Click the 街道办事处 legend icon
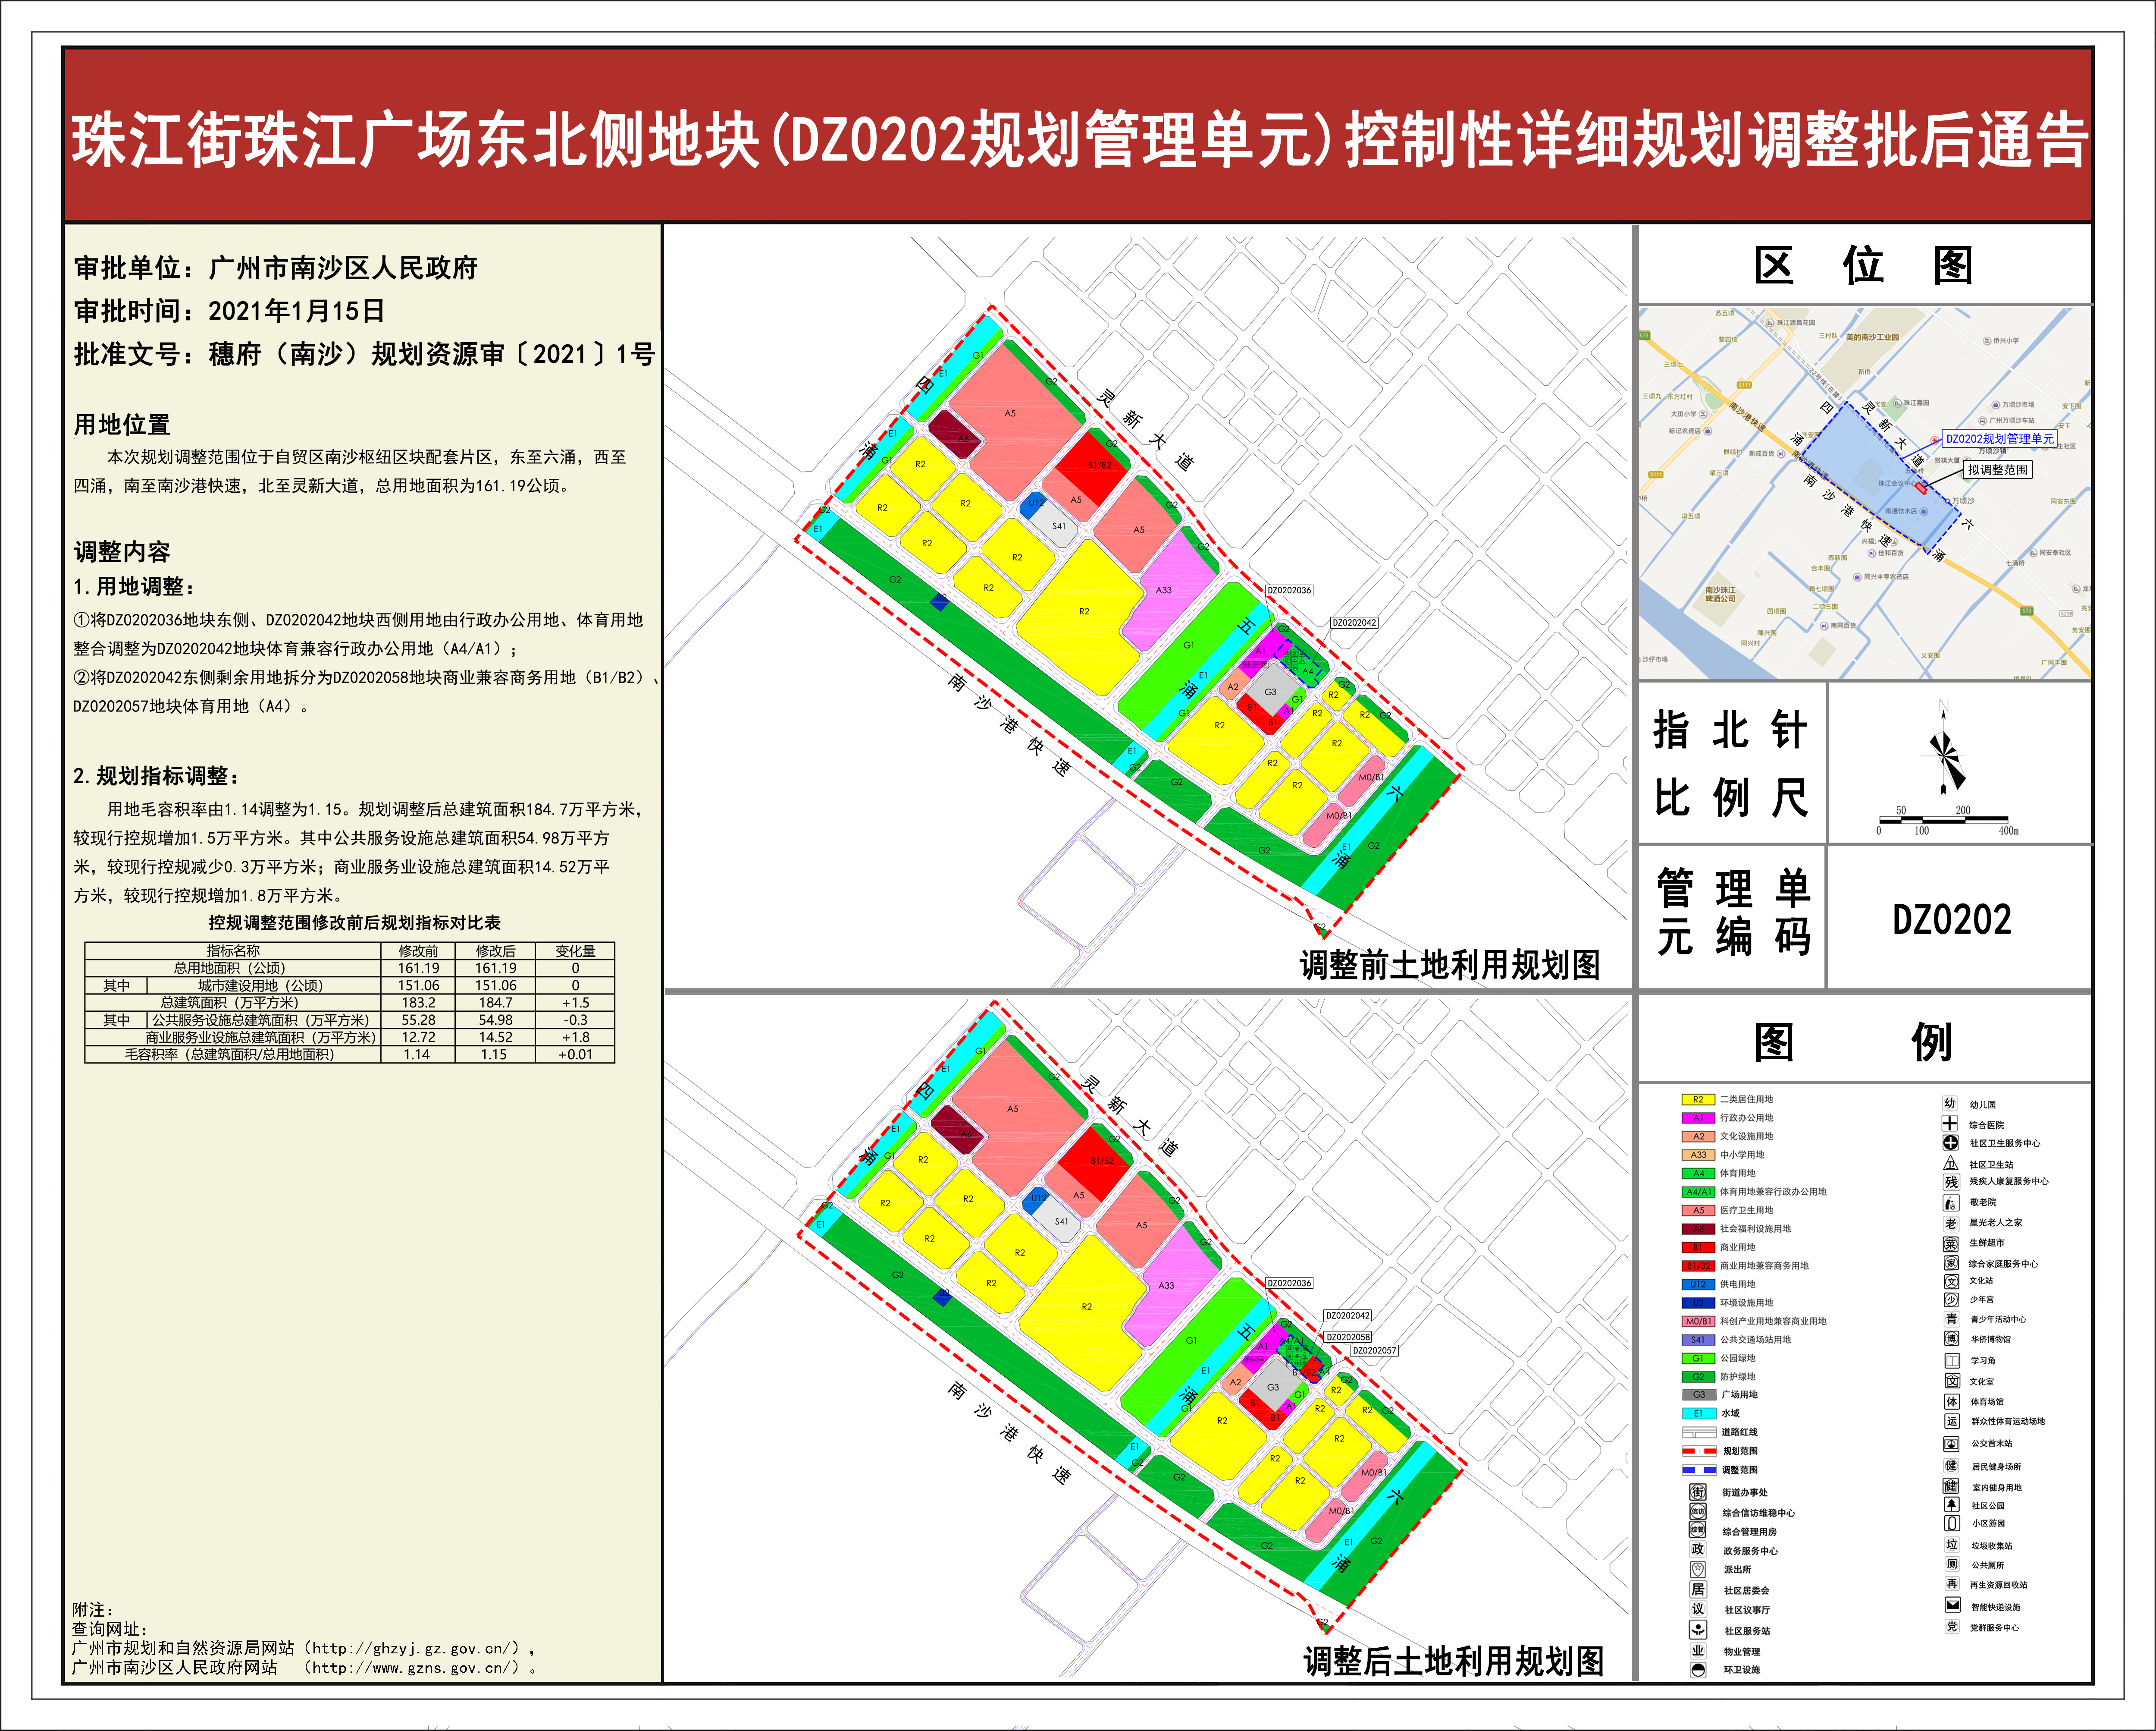The width and height of the screenshot is (2156, 1731). pyautogui.click(x=1698, y=1492)
